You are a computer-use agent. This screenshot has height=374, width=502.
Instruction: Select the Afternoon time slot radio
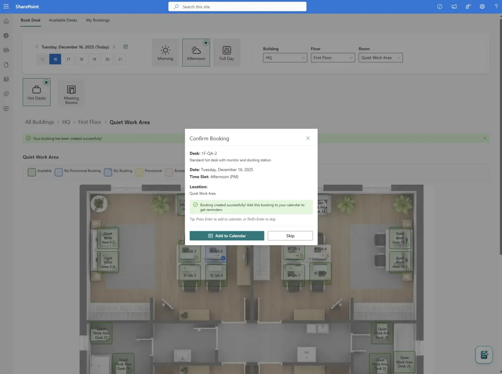(x=206, y=43)
